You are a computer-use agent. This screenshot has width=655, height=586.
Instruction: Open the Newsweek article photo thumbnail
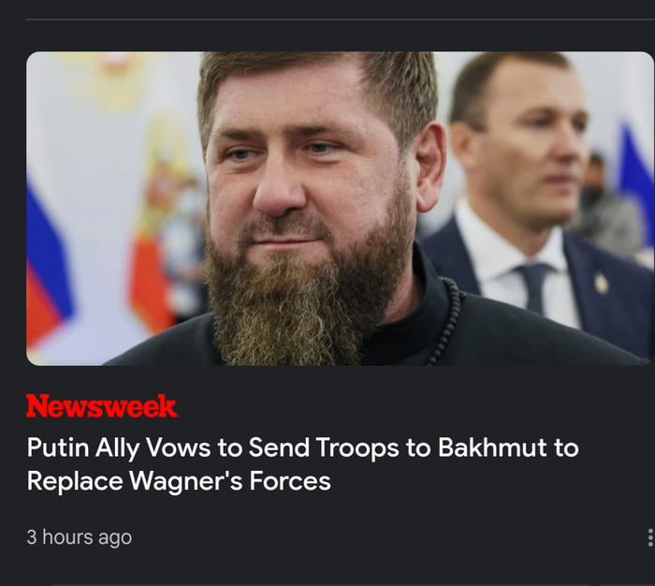click(x=340, y=209)
